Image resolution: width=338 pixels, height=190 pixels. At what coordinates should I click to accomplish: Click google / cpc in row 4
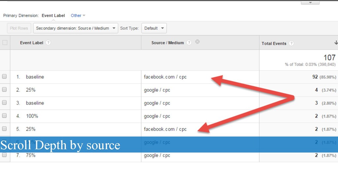157,116
